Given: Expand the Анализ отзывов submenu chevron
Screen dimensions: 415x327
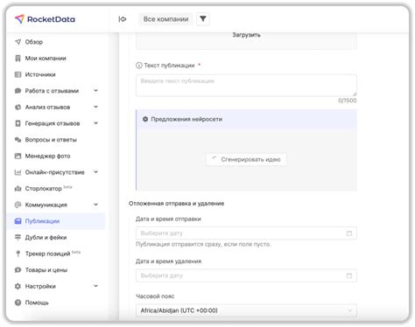Looking at the screenshot, I should pos(96,107).
